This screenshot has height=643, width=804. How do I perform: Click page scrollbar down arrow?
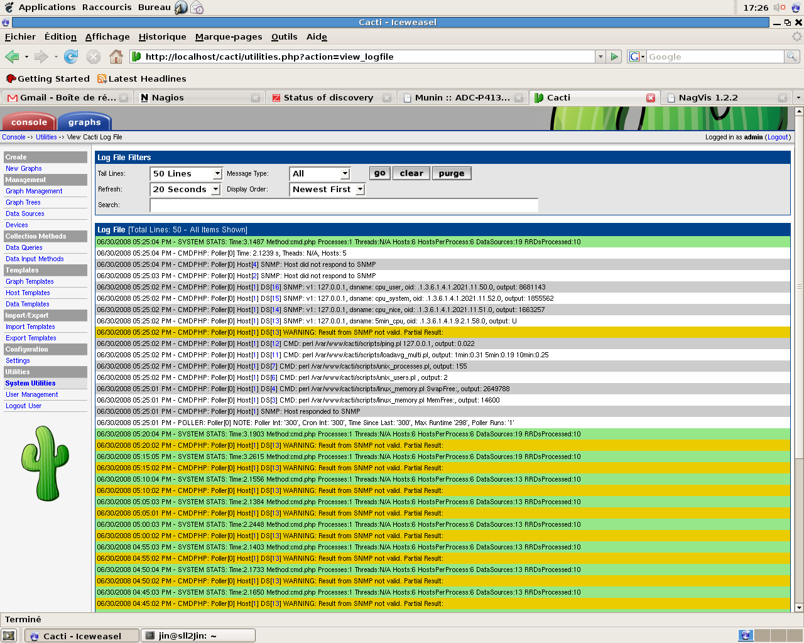(x=799, y=607)
